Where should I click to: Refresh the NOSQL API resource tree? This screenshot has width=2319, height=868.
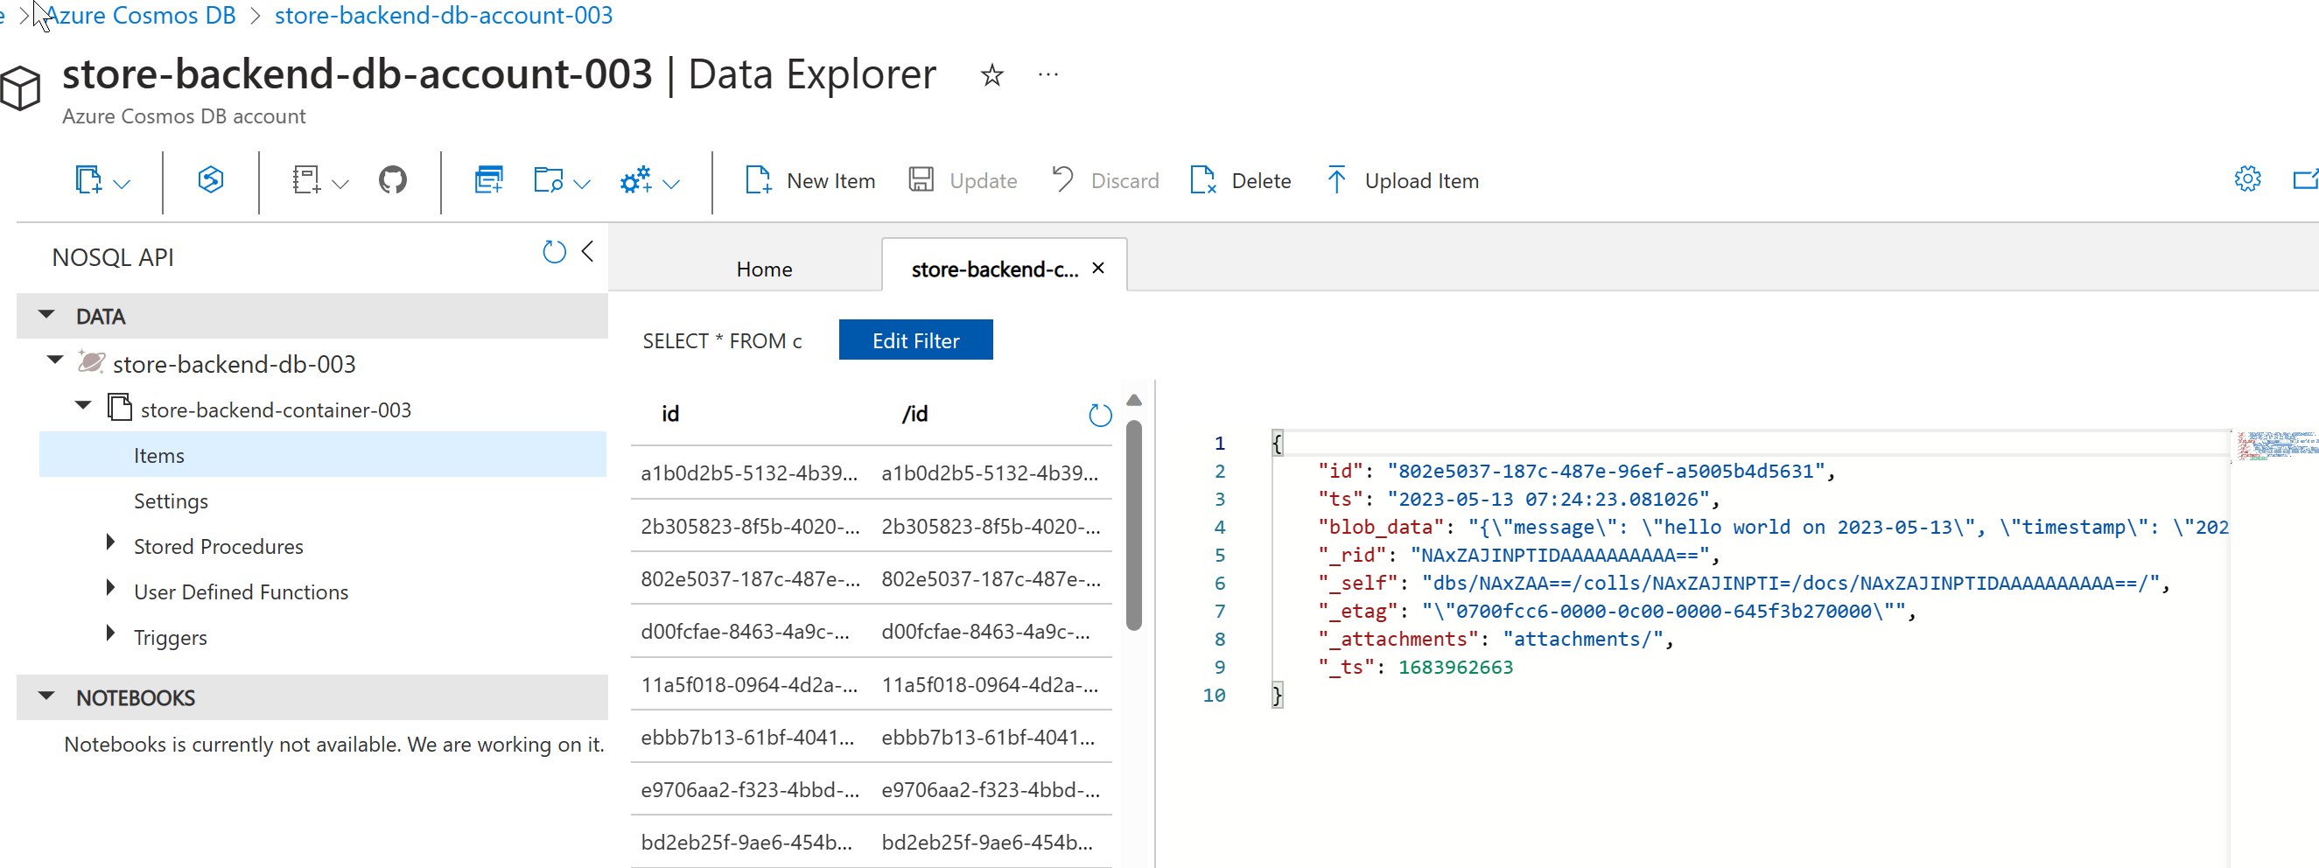(555, 252)
